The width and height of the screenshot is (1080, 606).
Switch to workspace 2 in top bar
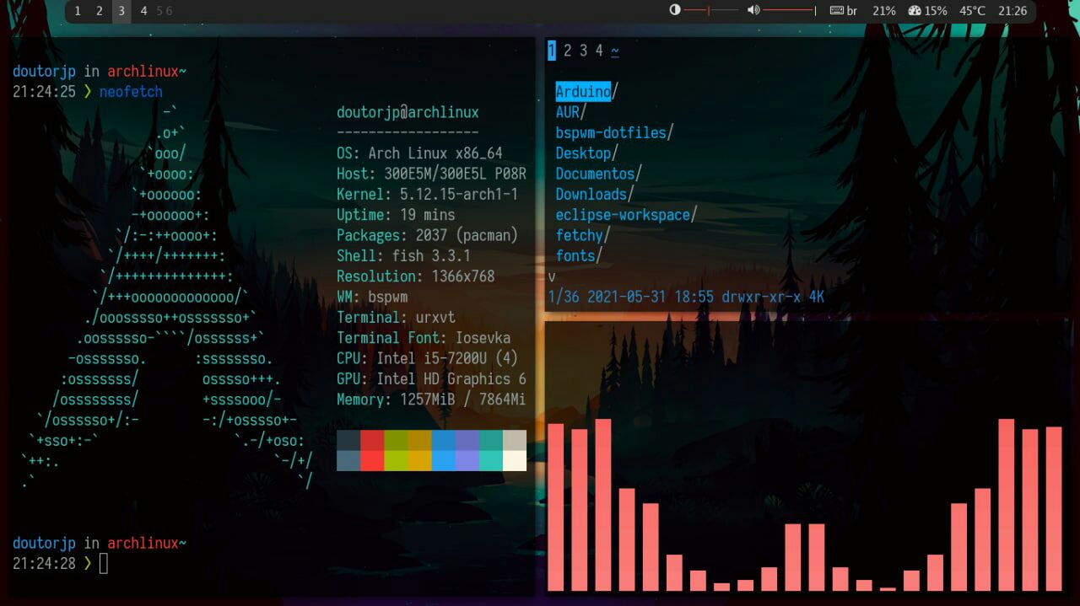pyautogui.click(x=99, y=11)
